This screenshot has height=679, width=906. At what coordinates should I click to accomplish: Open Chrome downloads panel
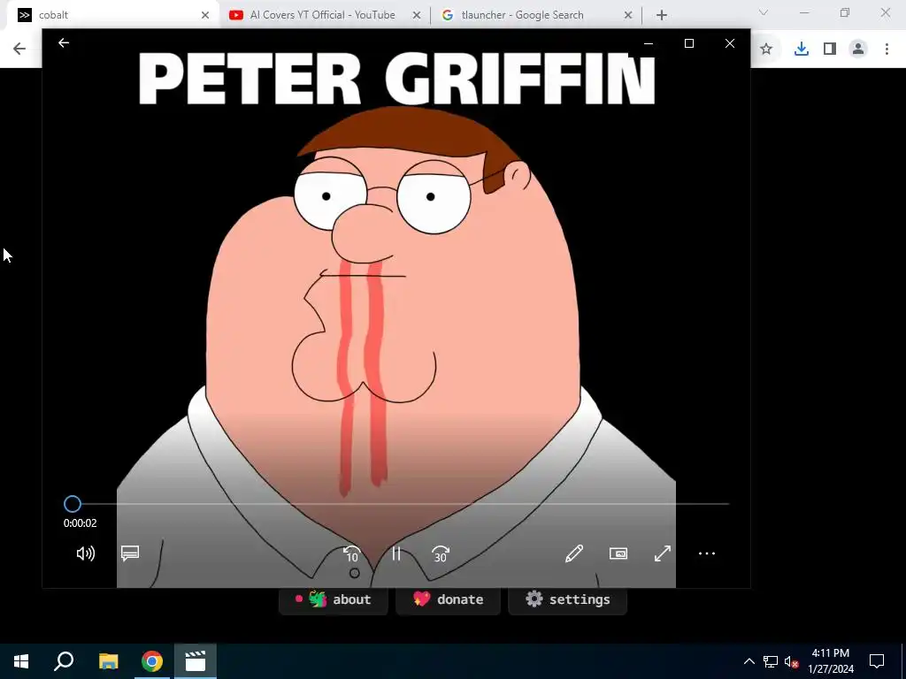point(802,50)
